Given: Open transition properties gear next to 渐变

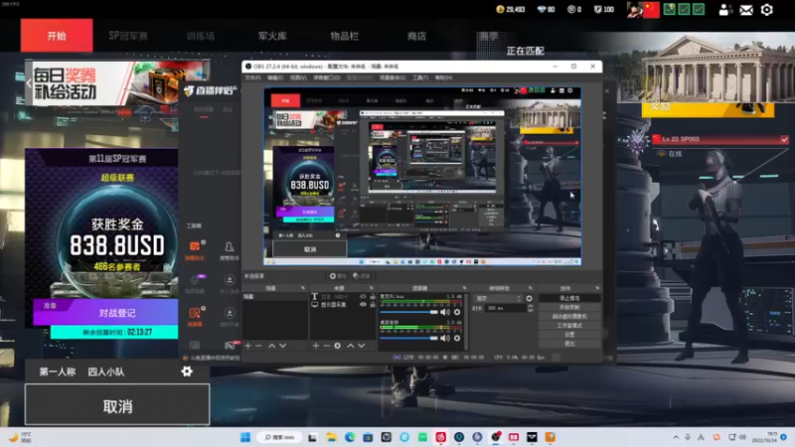Looking at the screenshot, I should click(x=530, y=299).
